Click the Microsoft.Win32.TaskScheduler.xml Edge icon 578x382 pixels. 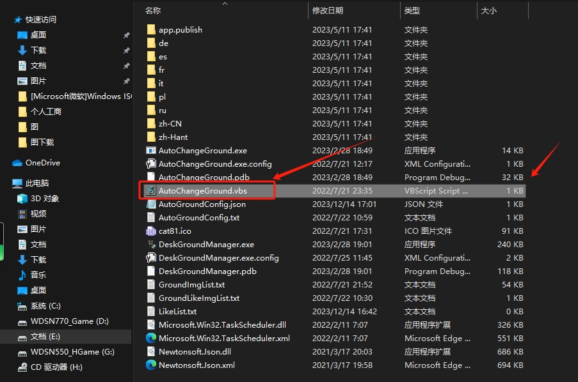point(151,338)
